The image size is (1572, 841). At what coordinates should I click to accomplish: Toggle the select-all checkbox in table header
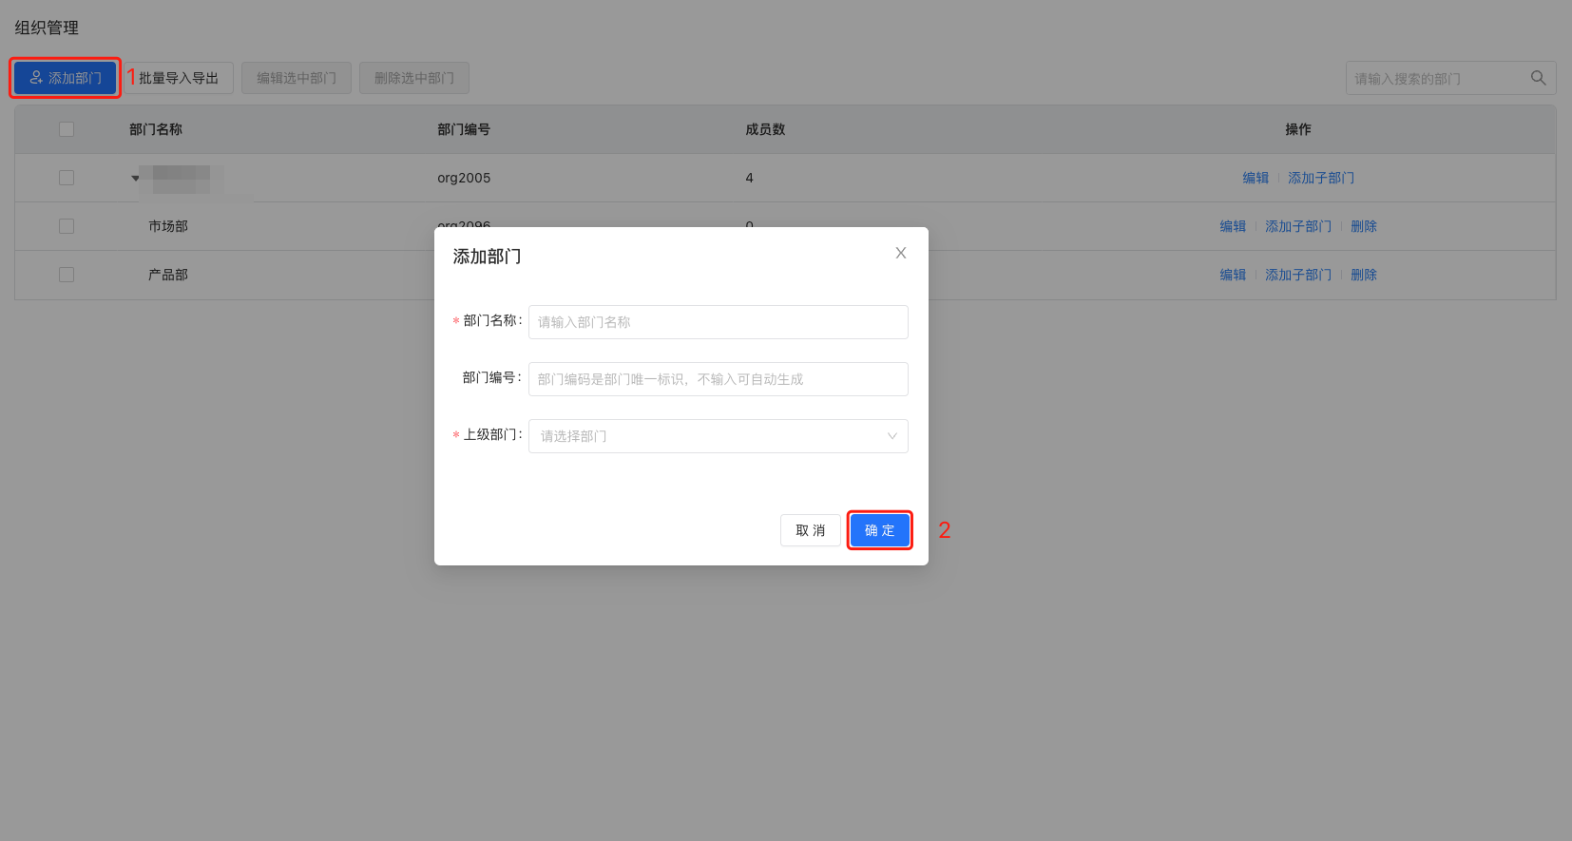(67, 129)
